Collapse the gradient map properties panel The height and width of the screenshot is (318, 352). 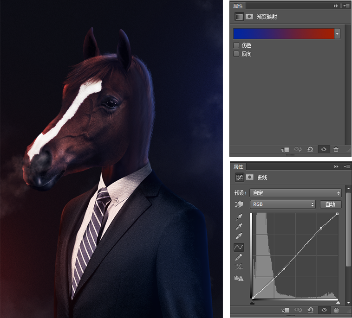tap(336, 6)
